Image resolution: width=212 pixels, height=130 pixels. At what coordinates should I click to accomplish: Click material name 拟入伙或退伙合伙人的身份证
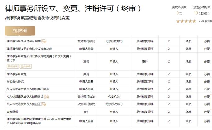[x=25, y=97]
